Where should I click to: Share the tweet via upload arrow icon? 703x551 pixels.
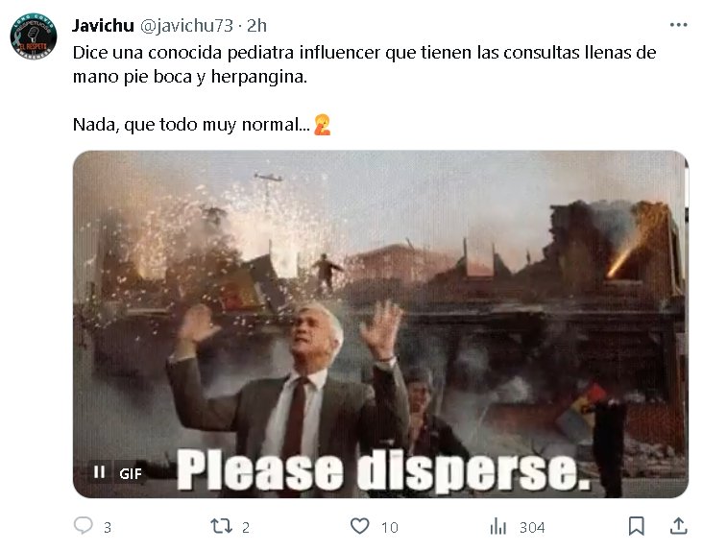[678, 526]
